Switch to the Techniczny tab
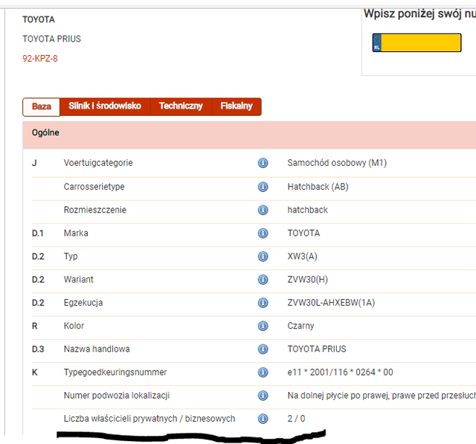 point(181,106)
